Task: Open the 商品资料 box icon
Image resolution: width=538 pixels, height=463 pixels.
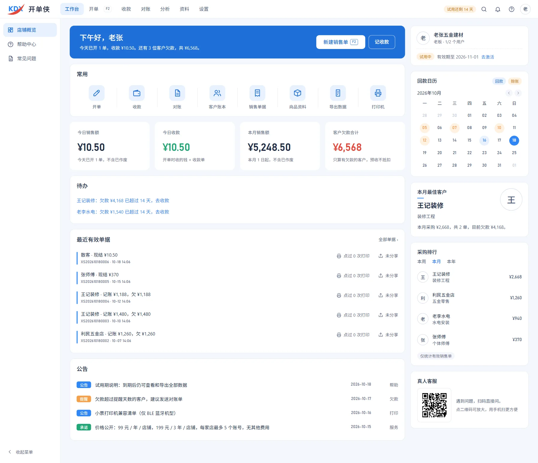Action: pos(298,93)
